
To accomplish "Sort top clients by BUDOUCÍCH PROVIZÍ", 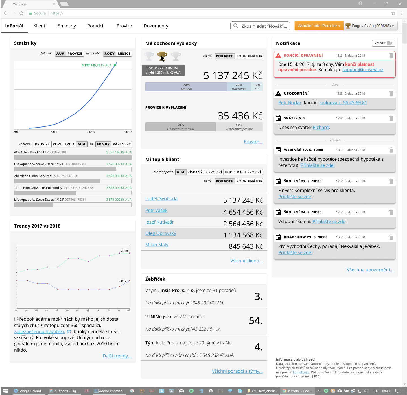I will pyautogui.click(x=243, y=172).
